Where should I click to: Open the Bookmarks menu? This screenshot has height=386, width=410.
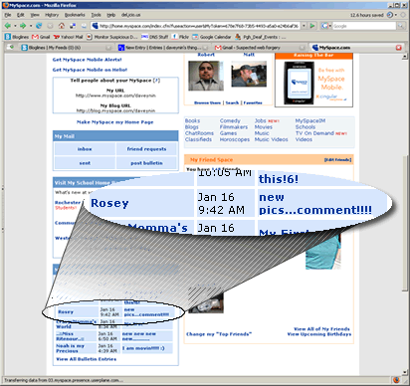click(75, 15)
